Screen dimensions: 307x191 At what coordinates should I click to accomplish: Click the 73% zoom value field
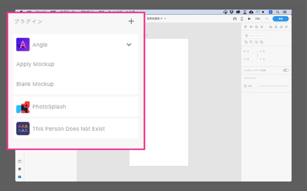(258, 19)
